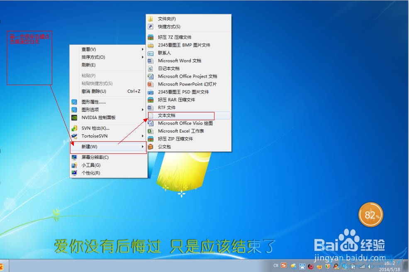Screen dimensions: 409x272
Task: Click the network signal bars tray icon
Action: coord(362,266)
